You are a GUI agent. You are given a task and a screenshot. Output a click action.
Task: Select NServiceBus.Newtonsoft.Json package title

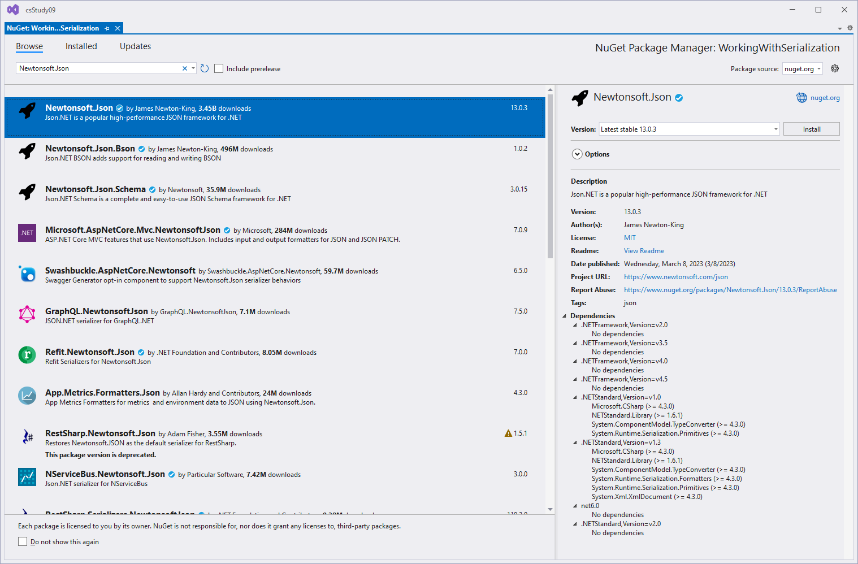point(105,474)
